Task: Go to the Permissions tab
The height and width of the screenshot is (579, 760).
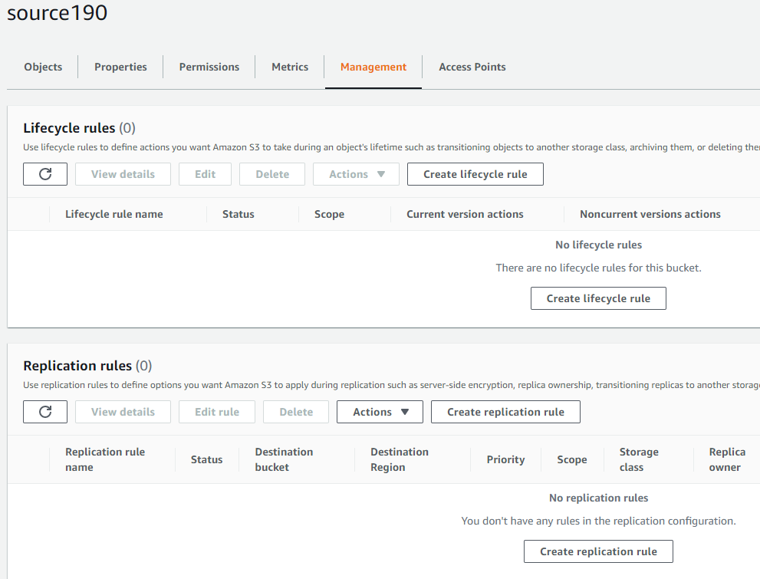Action: click(209, 67)
